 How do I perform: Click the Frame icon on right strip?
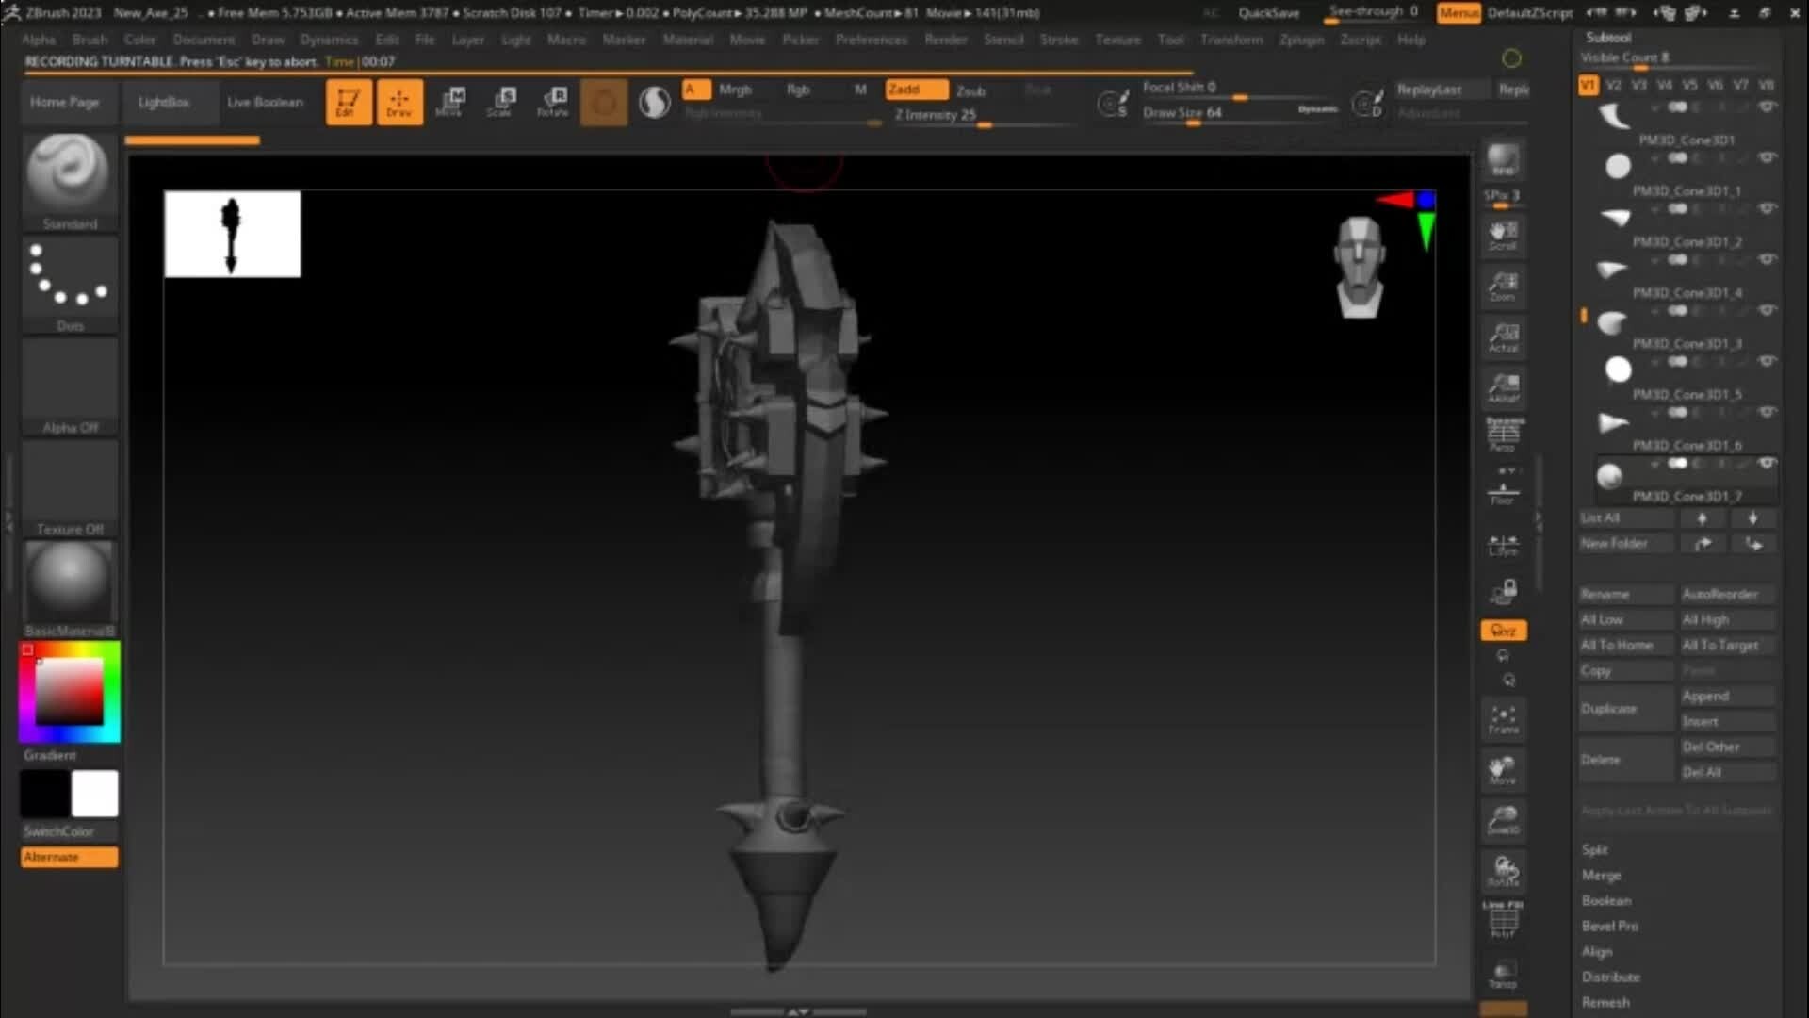point(1502,718)
